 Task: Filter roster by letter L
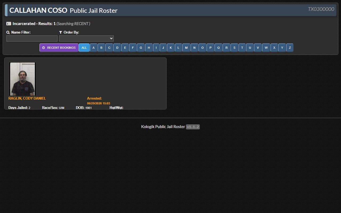(178, 48)
